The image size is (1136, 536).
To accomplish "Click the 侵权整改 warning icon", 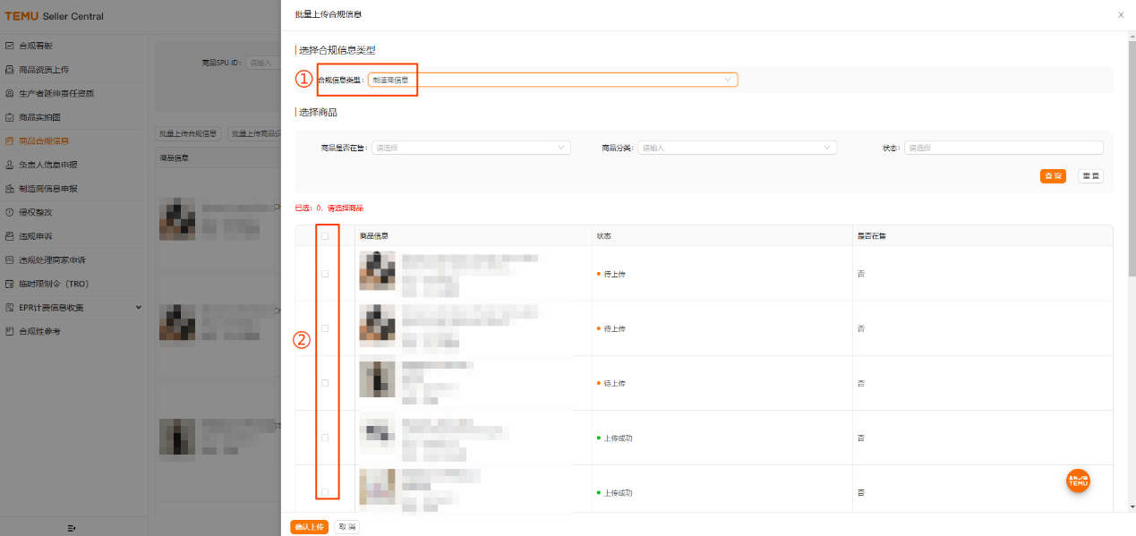I will [x=9, y=213].
